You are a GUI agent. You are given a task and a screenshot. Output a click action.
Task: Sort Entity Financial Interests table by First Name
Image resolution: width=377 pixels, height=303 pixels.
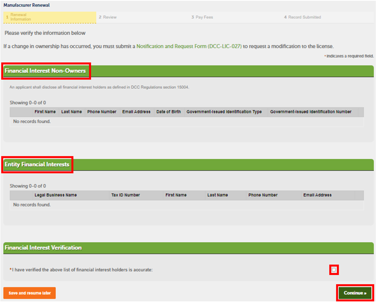coord(176,195)
